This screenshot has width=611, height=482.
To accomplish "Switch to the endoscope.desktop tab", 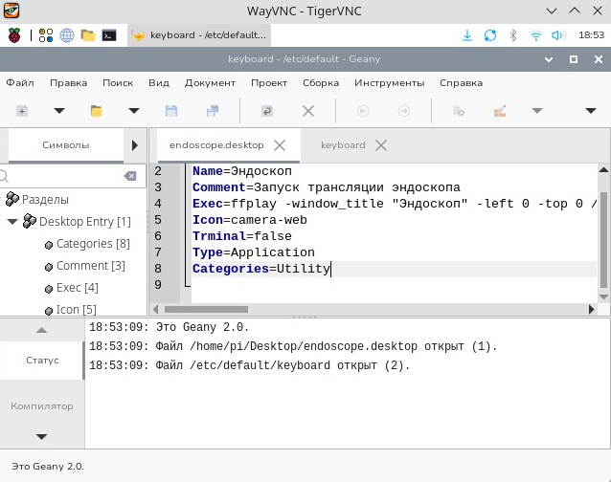I will pos(216,145).
